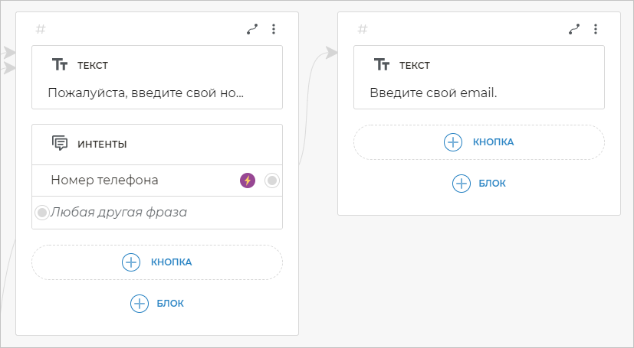Click the # label of left block
The width and height of the screenshot is (634, 348).
41,30
